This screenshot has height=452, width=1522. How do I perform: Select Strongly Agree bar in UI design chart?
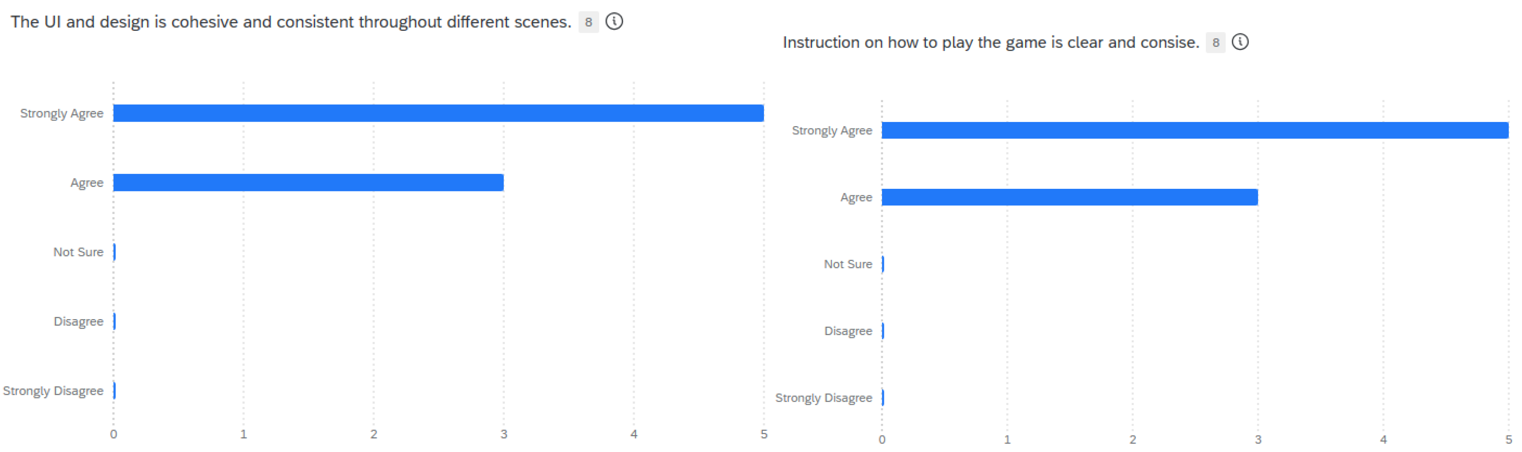coord(438,113)
